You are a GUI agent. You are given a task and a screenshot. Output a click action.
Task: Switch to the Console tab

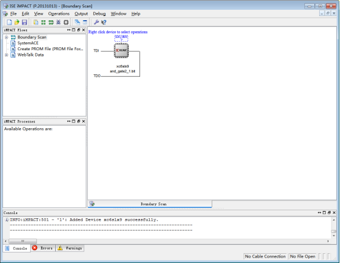click(17, 248)
